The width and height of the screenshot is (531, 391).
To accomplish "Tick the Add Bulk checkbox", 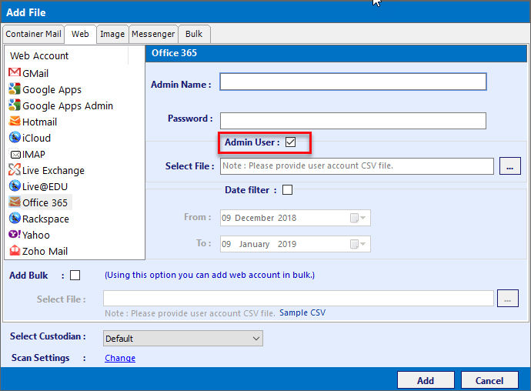I will click(75, 275).
